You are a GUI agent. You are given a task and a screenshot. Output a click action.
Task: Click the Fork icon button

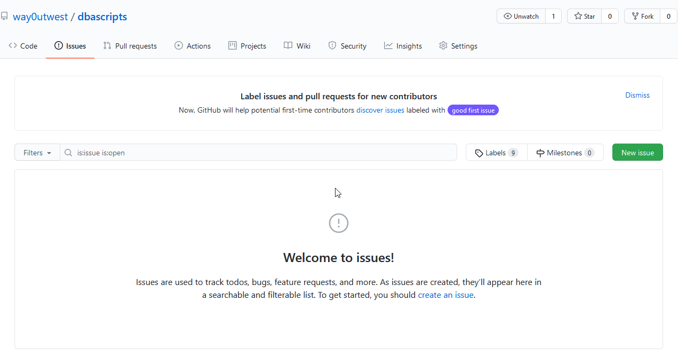coord(635,17)
